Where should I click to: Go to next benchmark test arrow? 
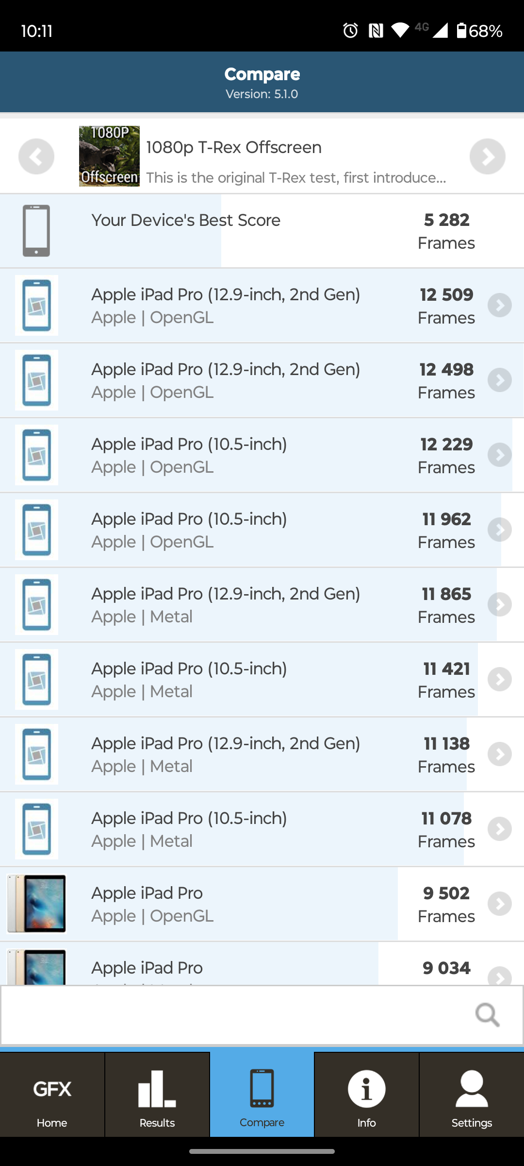tap(487, 156)
